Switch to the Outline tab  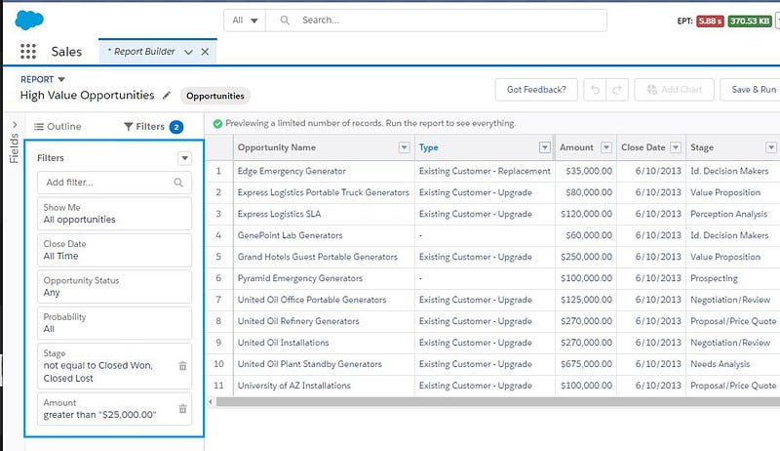pos(58,126)
